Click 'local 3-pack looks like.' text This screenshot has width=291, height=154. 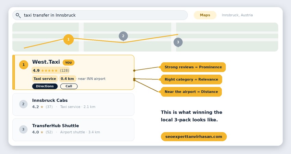189,120
